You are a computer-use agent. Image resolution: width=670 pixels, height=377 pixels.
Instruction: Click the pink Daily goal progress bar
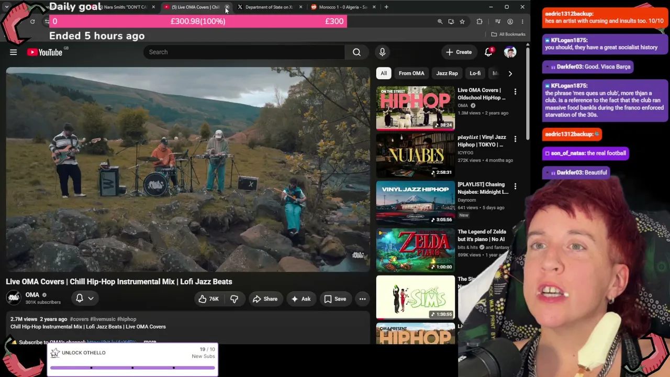(x=198, y=21)
